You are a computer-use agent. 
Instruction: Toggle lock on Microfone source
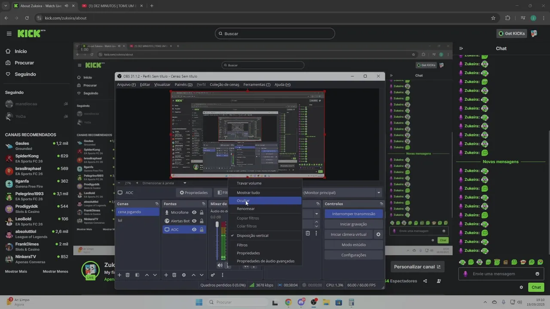202,212
